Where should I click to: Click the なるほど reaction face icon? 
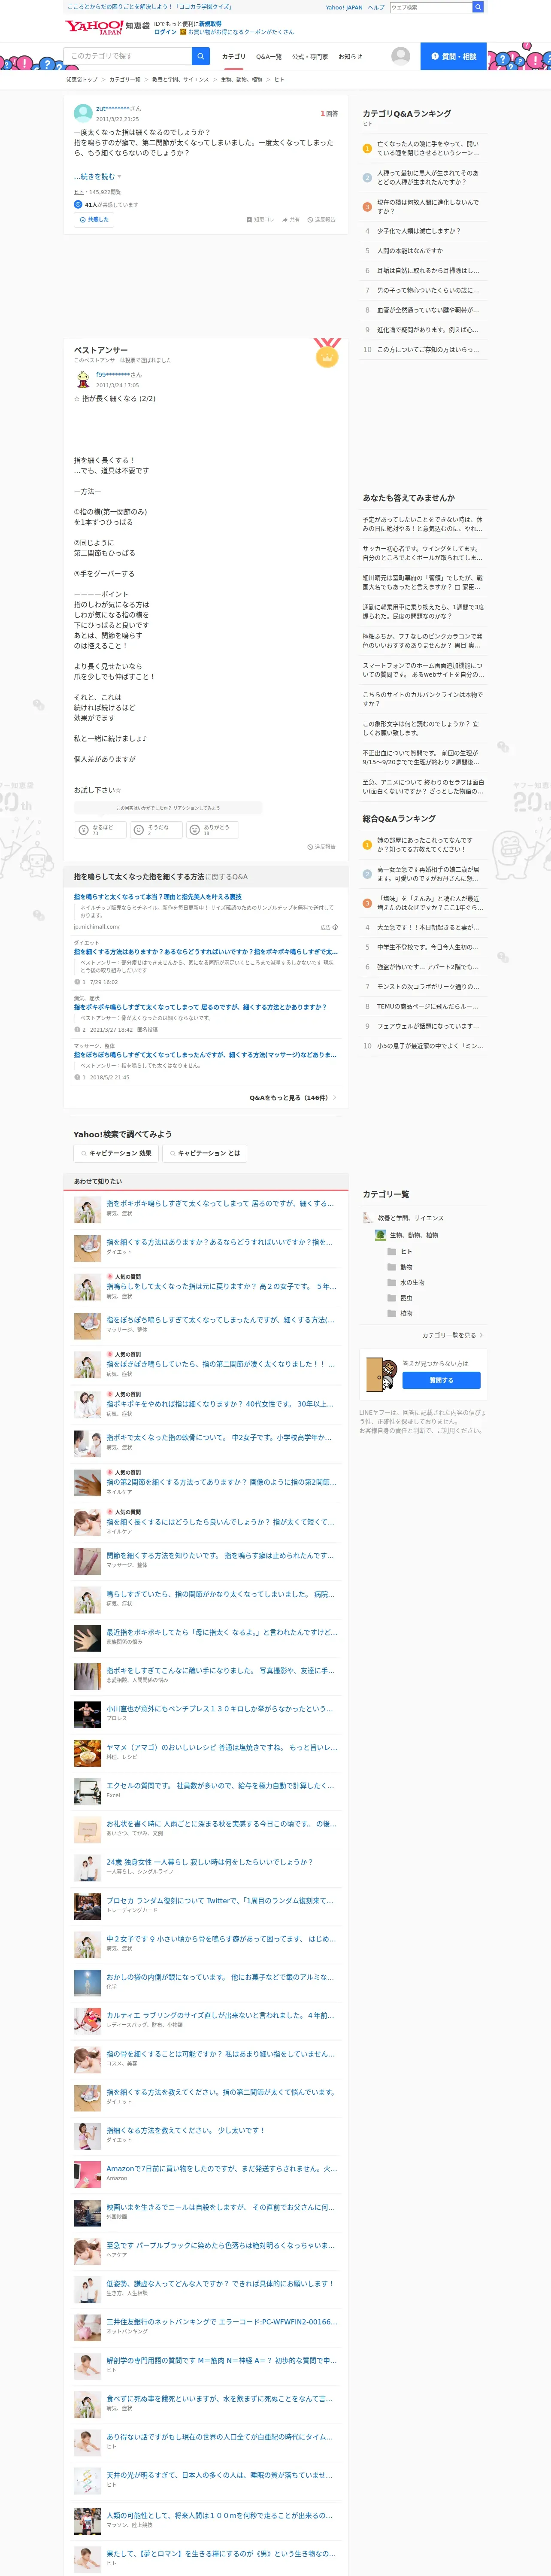click(x=84, y=829)
